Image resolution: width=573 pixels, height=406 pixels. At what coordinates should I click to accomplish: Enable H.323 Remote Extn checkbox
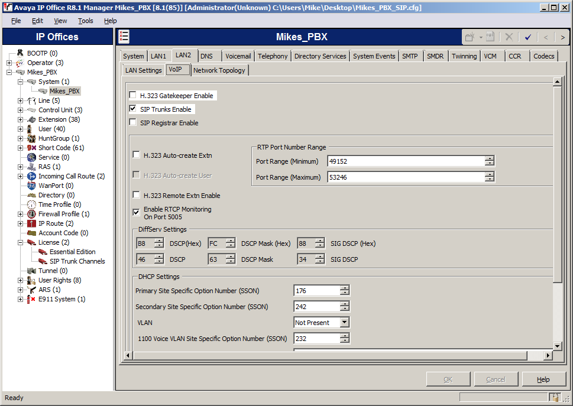click(x=137, y=195)
